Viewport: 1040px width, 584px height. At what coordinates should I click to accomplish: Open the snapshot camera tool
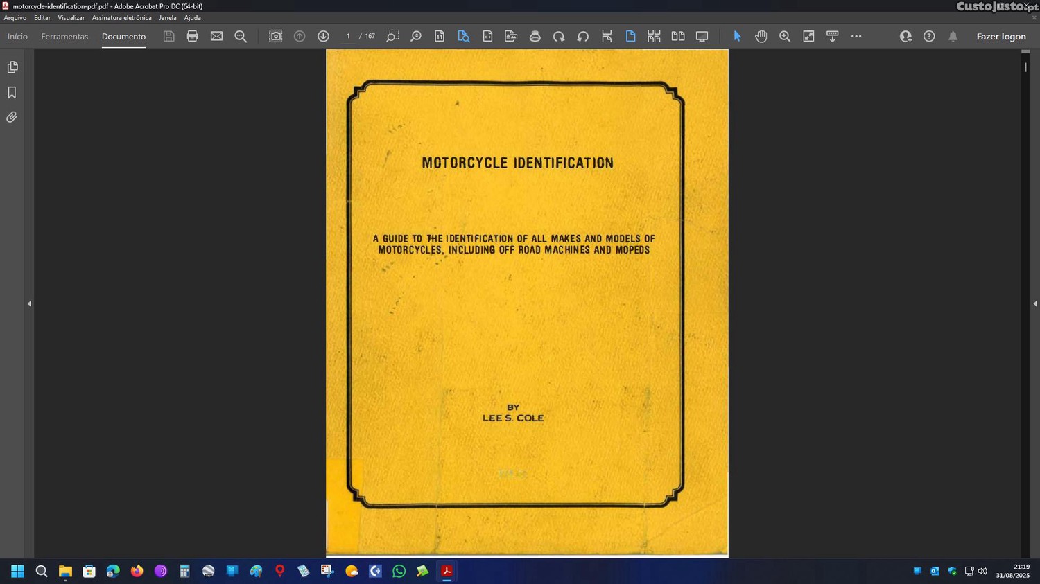(275, 36)
